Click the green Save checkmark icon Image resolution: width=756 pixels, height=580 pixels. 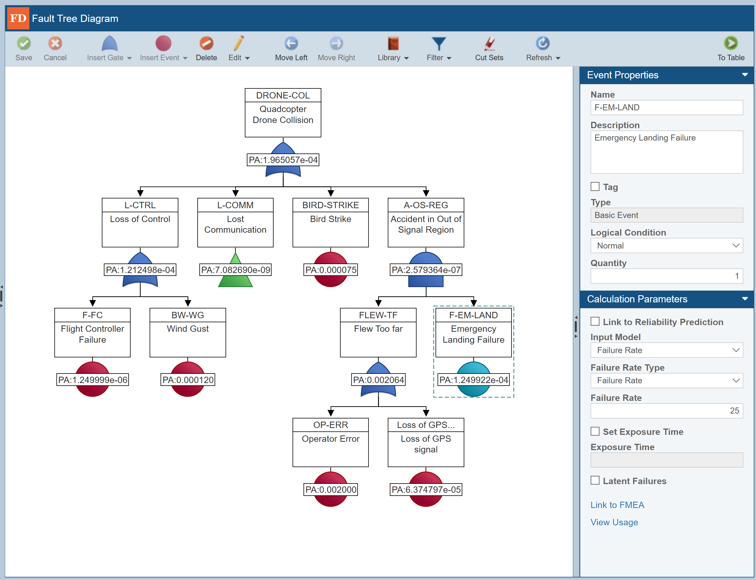point(24,43)
